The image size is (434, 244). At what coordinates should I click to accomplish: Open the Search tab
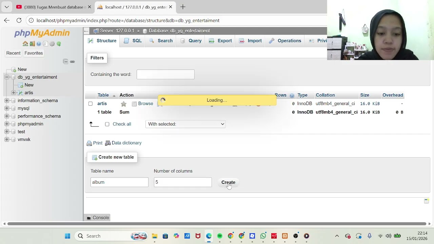click(161, 41)
